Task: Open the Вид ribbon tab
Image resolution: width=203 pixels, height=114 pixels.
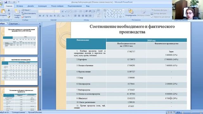Action: coord(88,6)
